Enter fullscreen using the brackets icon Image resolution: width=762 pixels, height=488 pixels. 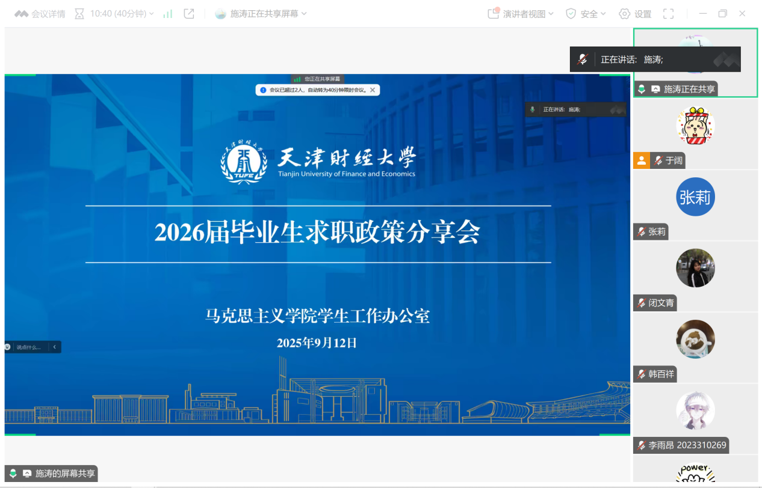(x=668, y=14)
